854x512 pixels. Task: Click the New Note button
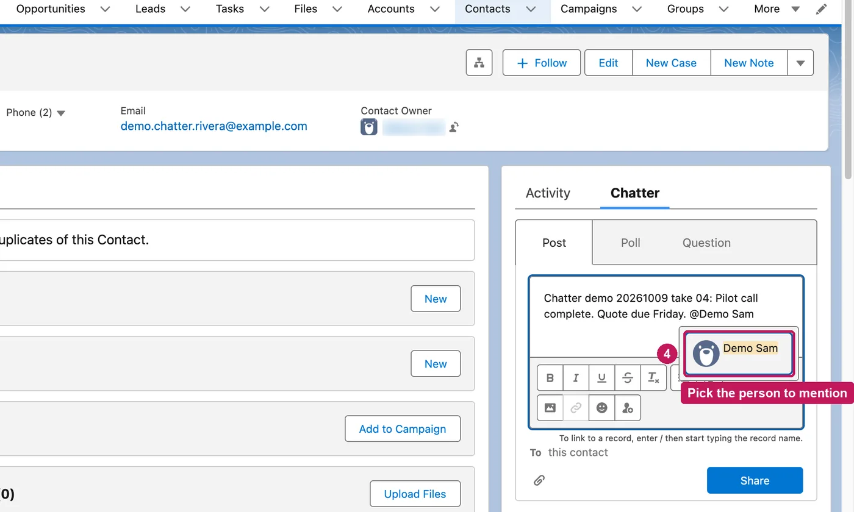[749, 63]
